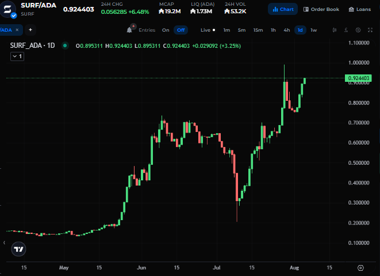Viewport: 380px width, 276px height.
Task: Select the 5m timeframe
Action: (241, 30)
